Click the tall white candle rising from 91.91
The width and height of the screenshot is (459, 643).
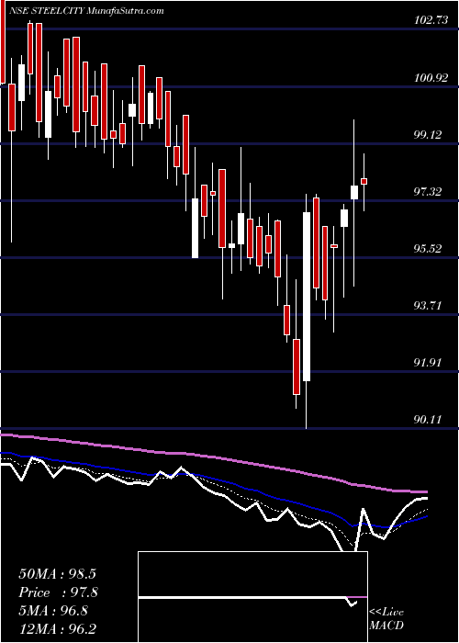(307, 297)
